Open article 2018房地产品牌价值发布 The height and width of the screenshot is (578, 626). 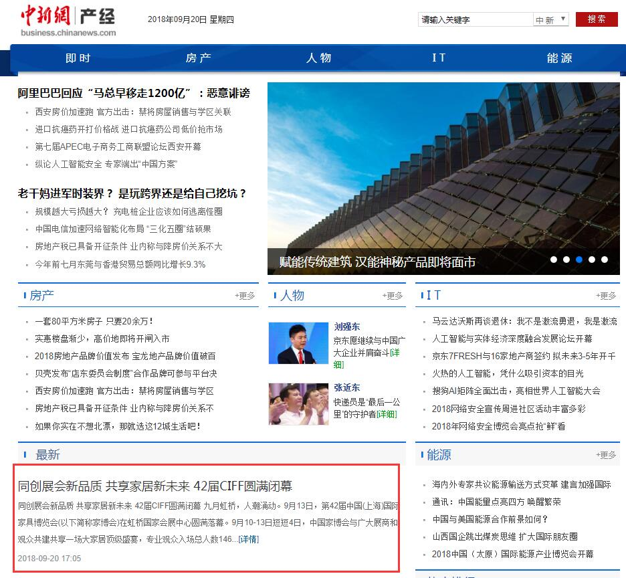(x=125, y=356)
